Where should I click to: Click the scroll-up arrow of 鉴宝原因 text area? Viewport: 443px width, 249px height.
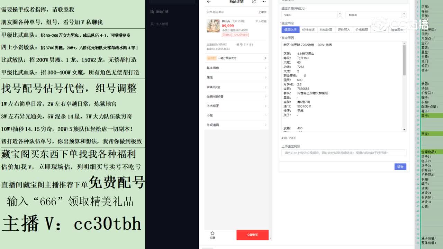[x=404, y=43]
